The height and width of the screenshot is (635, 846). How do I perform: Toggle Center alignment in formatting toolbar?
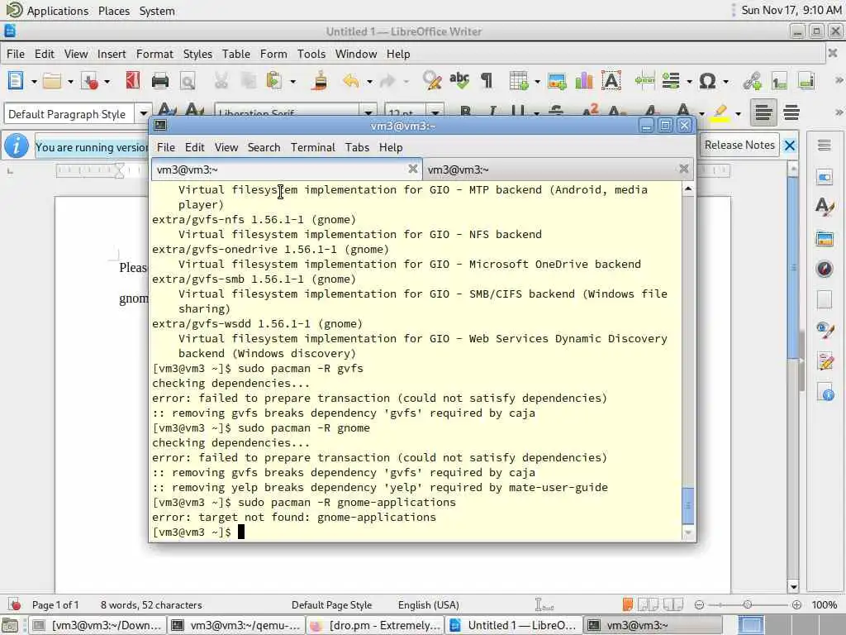pos(791,112)
